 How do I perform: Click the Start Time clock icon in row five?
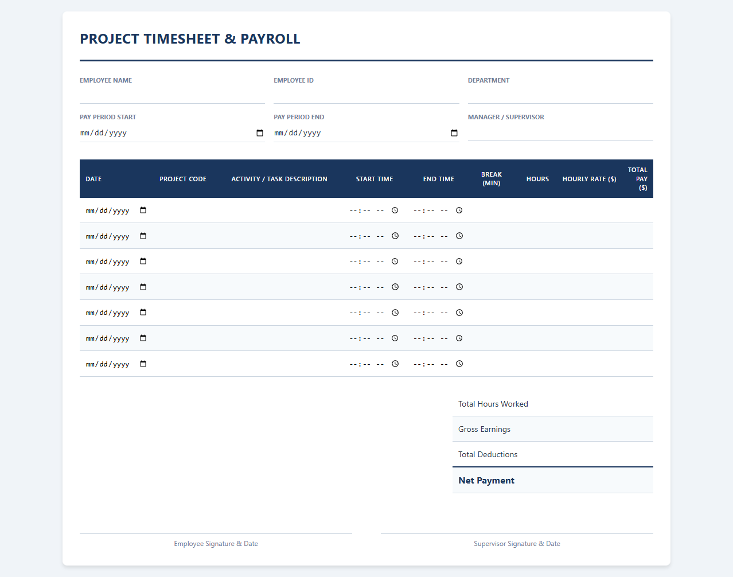click(x=395, y=313)
